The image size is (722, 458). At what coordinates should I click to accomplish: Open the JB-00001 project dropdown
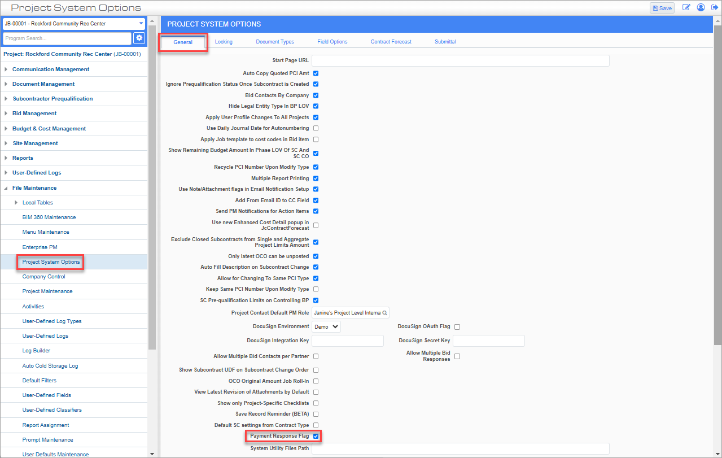[x=74, y=24]
